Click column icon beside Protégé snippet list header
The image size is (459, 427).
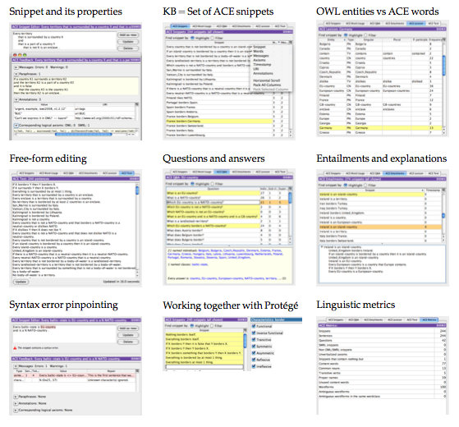click(245, 330)
